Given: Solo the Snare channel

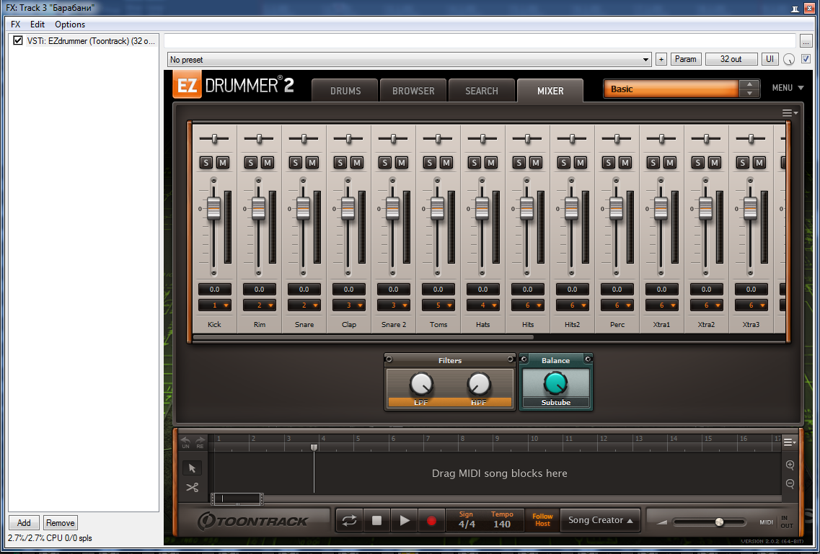Looking at the screenshot, I should [296, 162].
